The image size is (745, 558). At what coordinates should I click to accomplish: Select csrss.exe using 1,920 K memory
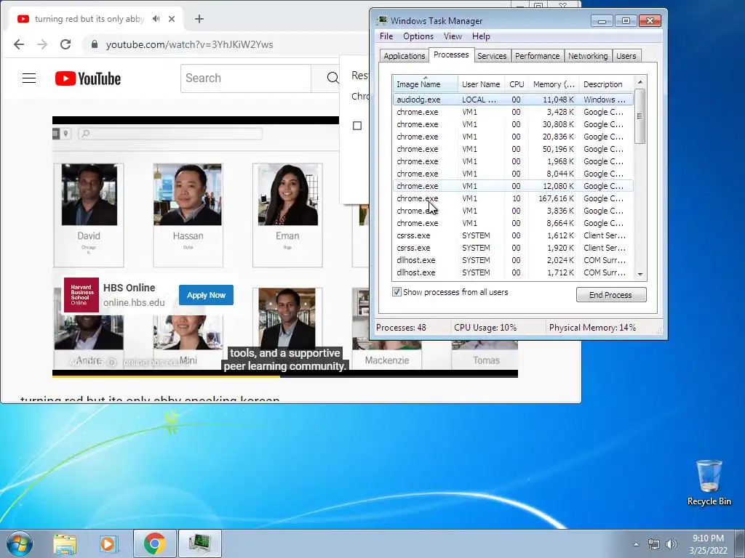click(513, 248)
